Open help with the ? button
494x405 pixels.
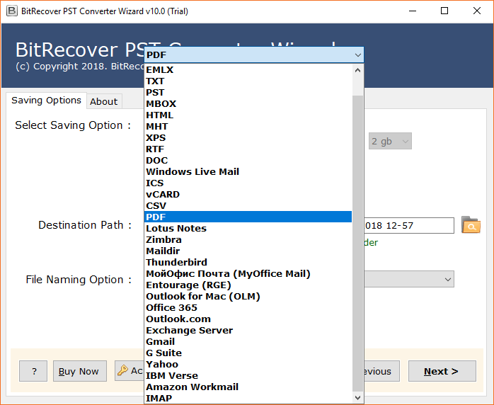click(33, 371)
